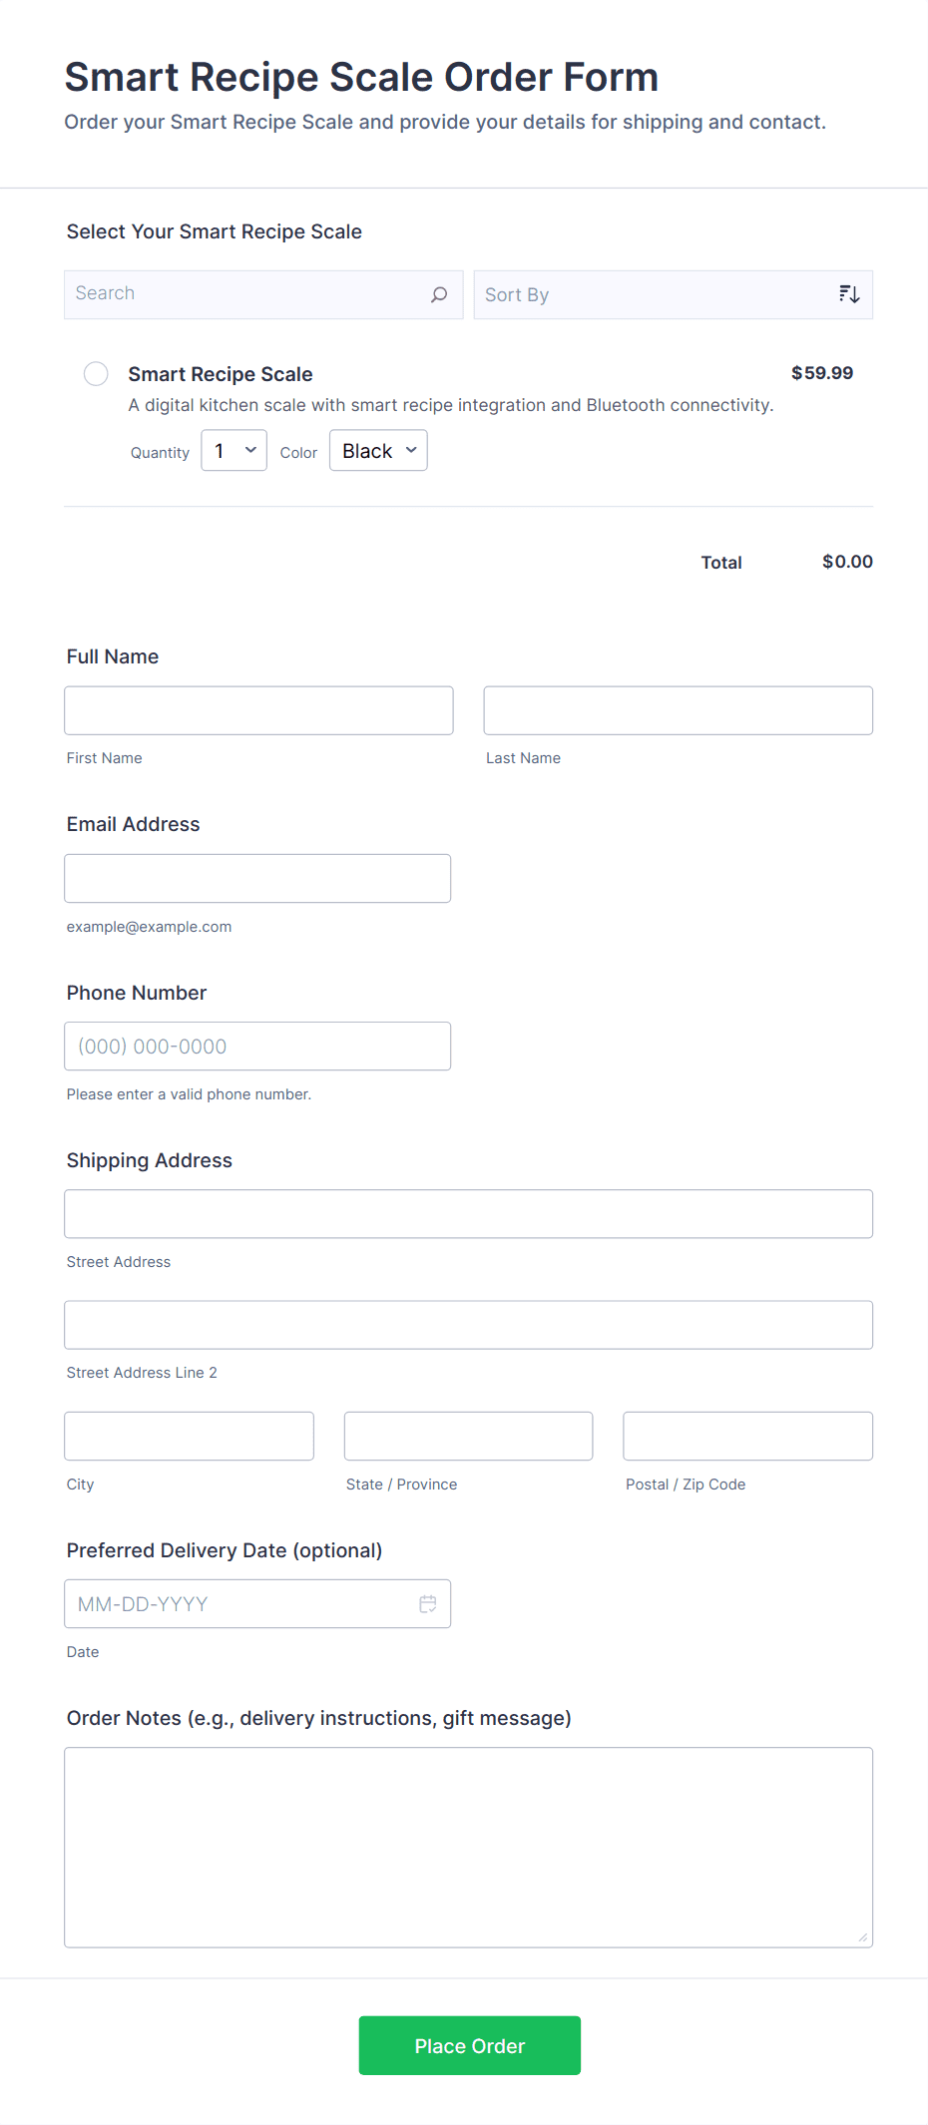Image resolution: width=928 pixels, height=2125 pixels.
Task: Click the Street Address Line 2 field
Action: pyautogui.click(x=468, y=1325)
